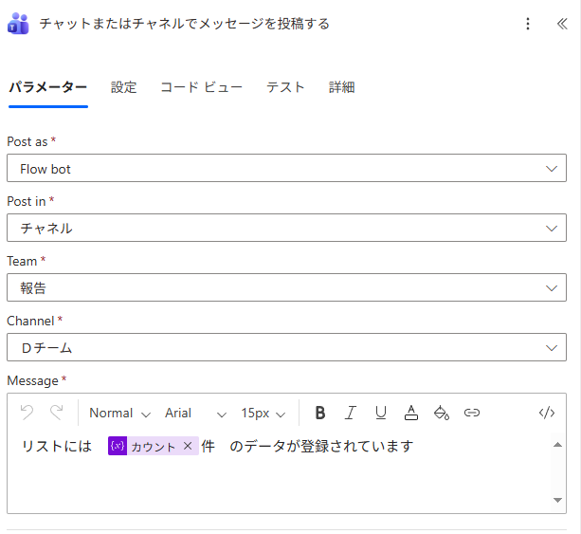Insert a hyperlink using link icon
Image resolution: width=581 pixels, height=534 pixels.
(x=471, y=413)
